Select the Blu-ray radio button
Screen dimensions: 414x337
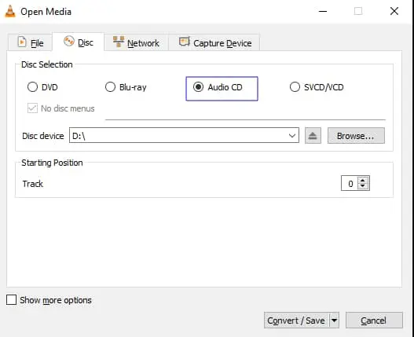pyautogui.click(x=110, y=87)
